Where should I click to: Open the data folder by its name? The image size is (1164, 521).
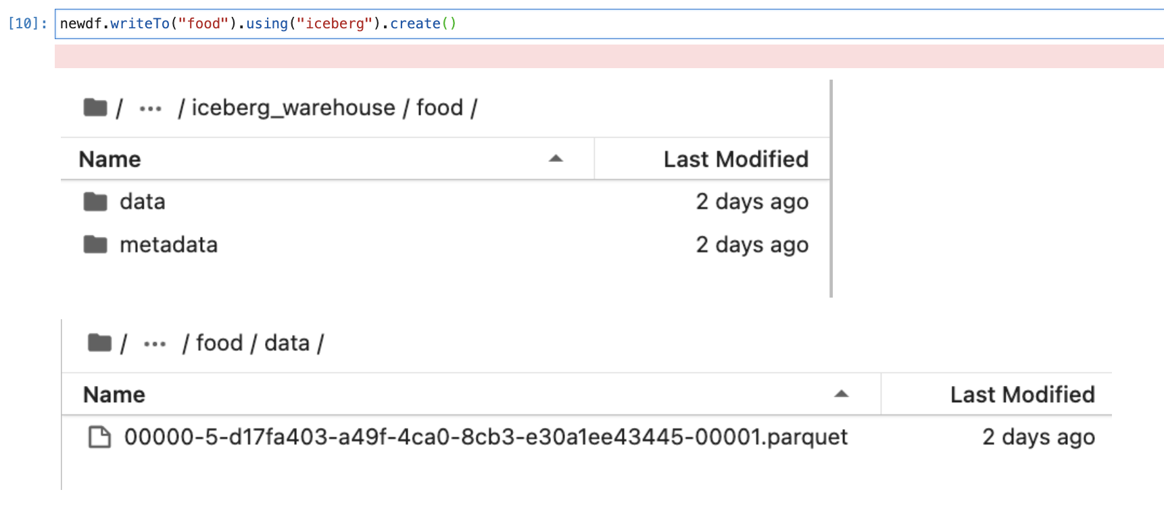tap(142, 202)
